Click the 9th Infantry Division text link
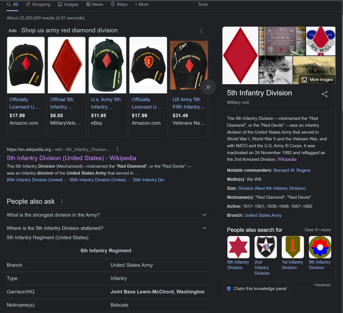Image resolution: width=343 pixels, height=313 pixels. coord(319,265)
